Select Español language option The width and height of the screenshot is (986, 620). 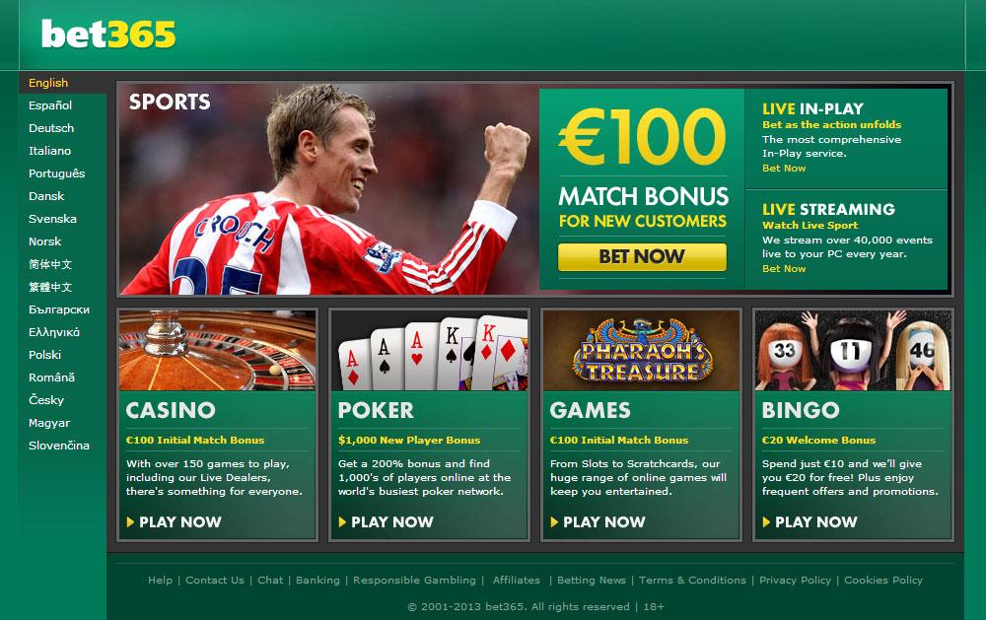[x=50, y=105]
